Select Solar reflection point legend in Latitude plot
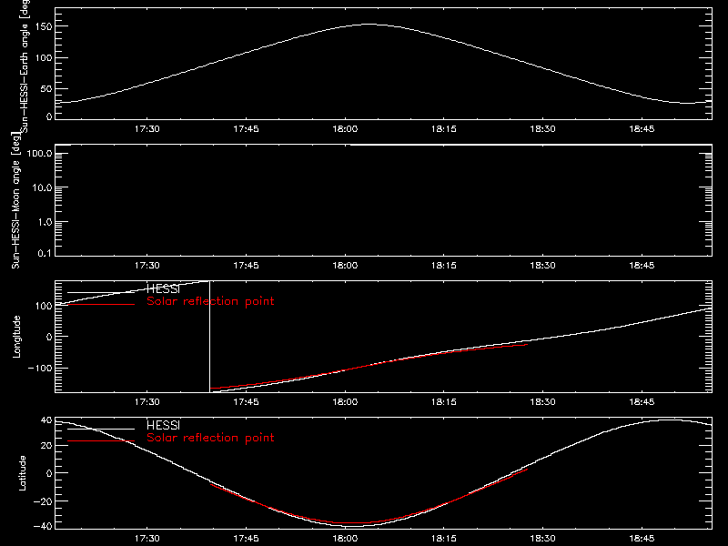 [210, 438]
